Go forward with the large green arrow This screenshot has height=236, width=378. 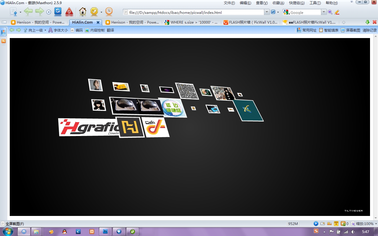coord(40,12)
